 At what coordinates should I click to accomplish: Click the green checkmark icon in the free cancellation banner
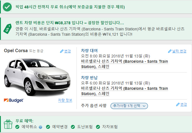tap(7, 7)
